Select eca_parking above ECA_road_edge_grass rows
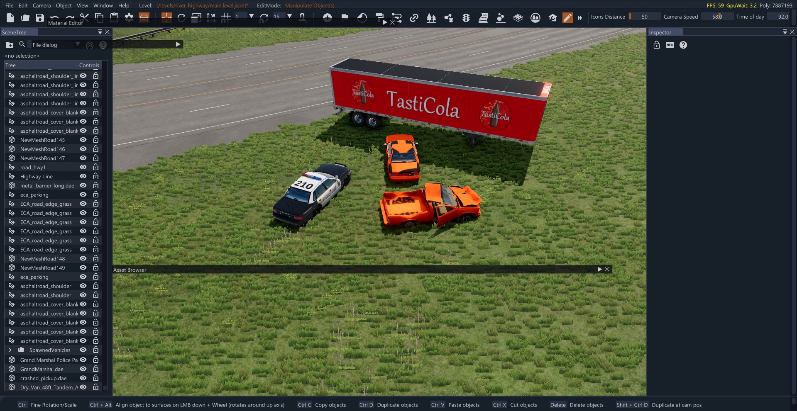 pos(34,195)
